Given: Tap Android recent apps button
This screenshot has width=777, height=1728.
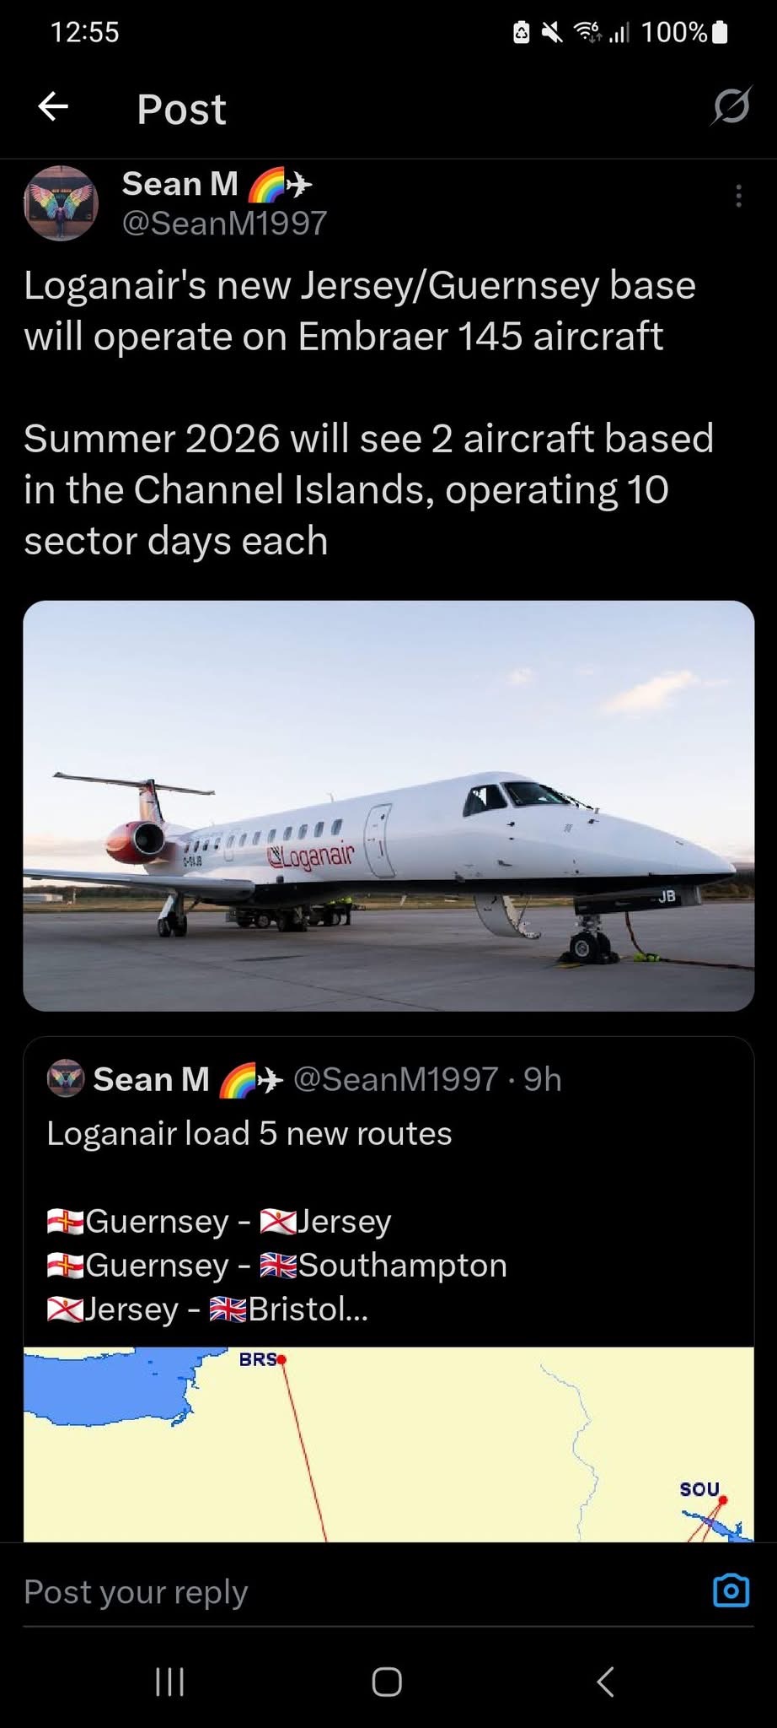Looking at the screenshot, I should pyautogui.click(x=169, y=1682).
